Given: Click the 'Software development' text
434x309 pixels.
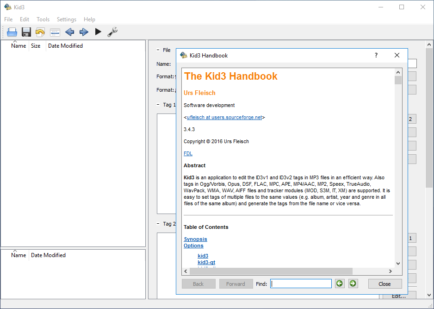Looking at the screenshot, I should point(209,105).
